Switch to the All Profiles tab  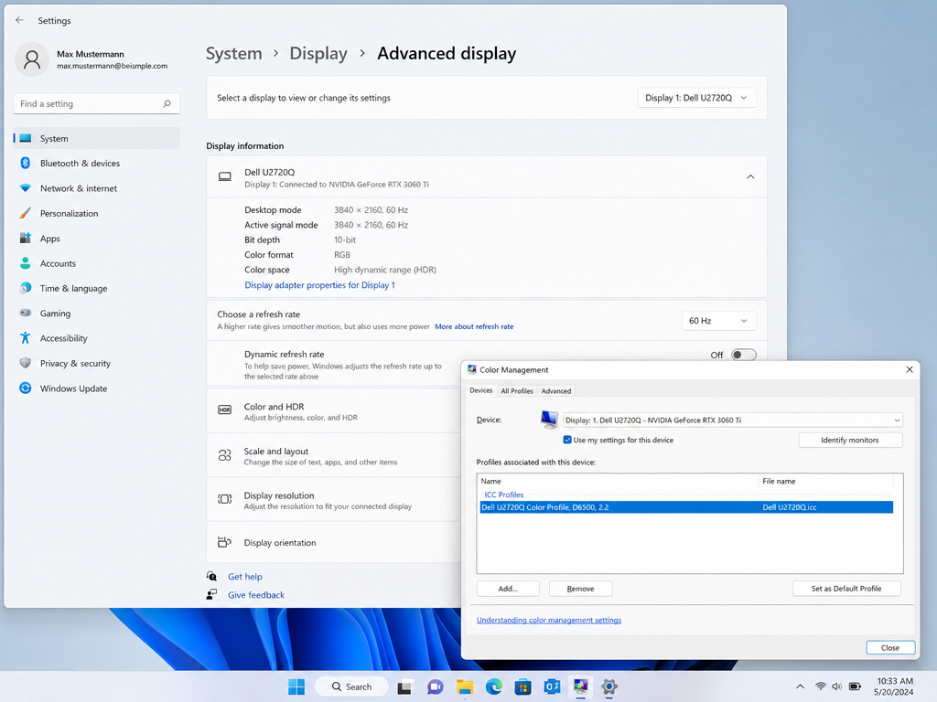pyautogui.click(x=517, y=391)
